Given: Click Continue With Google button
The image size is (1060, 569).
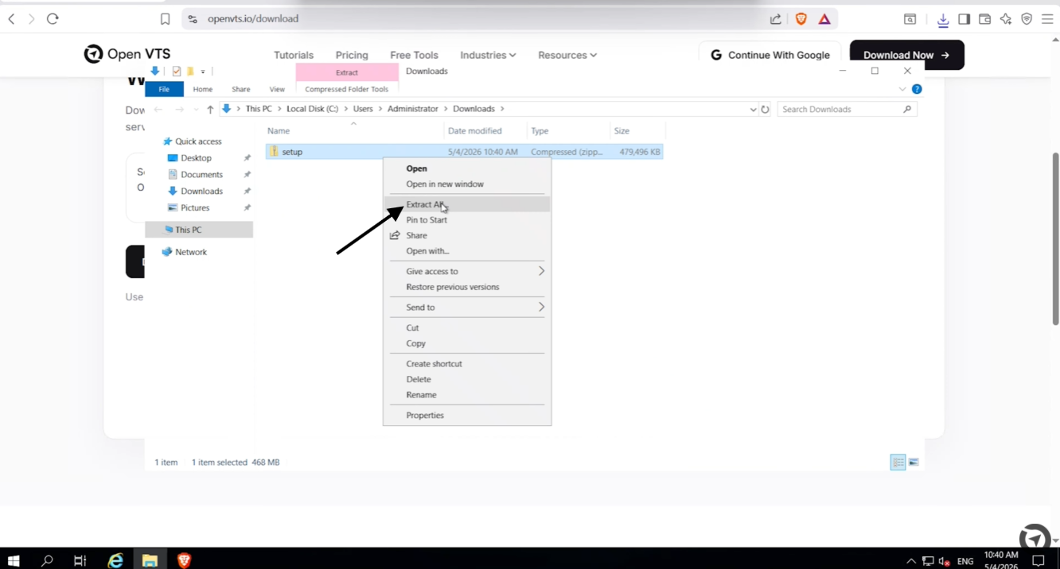Looking at the screenshot, I should click(770, 55).
